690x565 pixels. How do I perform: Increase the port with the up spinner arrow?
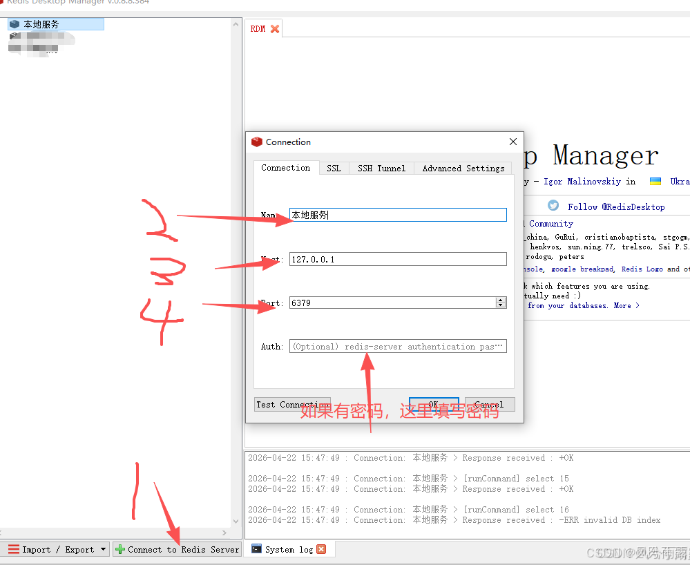(501, 300)
